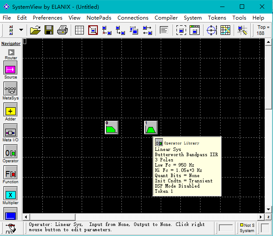Click the SystemView title bar app icon
This screenshot has height=236, width=273.
tap(7, 7)
